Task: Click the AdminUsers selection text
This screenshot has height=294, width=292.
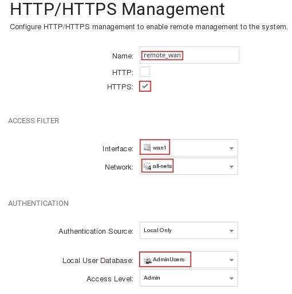Action: pos(169,260)
